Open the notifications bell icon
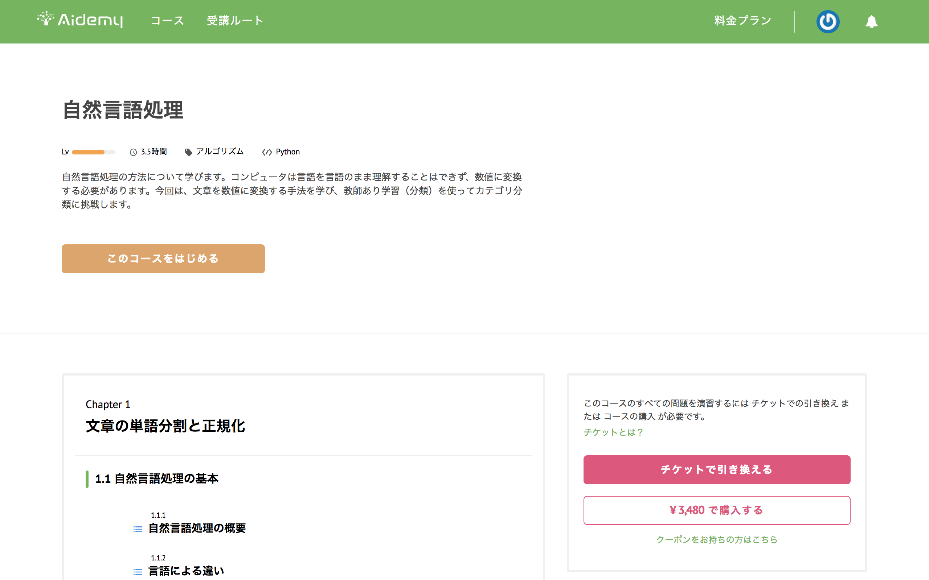The image size is (929, 580). click(x=871, y=21)
